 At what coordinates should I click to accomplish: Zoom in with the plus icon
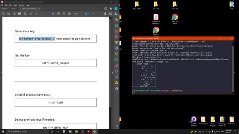69,14
